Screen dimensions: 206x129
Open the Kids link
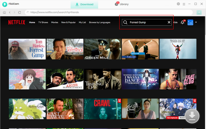click(175, 23)
